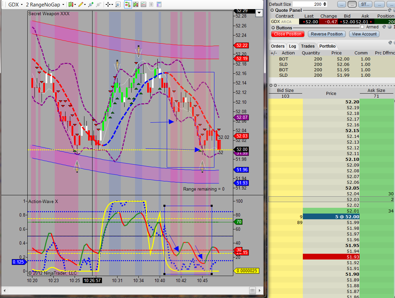Image resolution: width=395 pixels, height=298 pixels.
Task: Click the chart horizontal scrollbar left arrow
Action: click(x=4, y=291)
